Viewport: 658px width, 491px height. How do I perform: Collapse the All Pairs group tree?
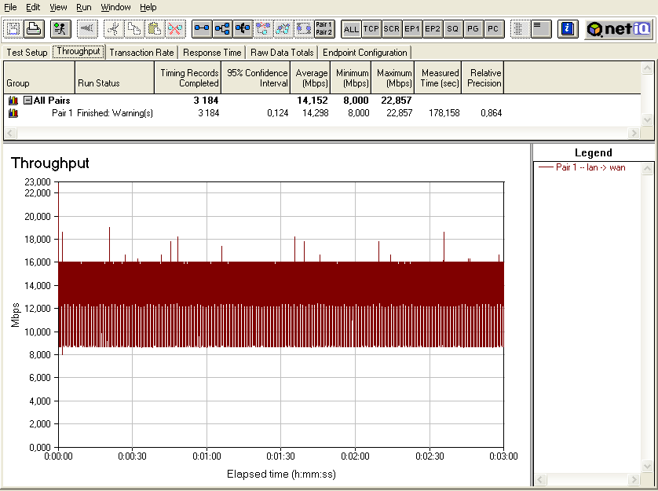27,101
